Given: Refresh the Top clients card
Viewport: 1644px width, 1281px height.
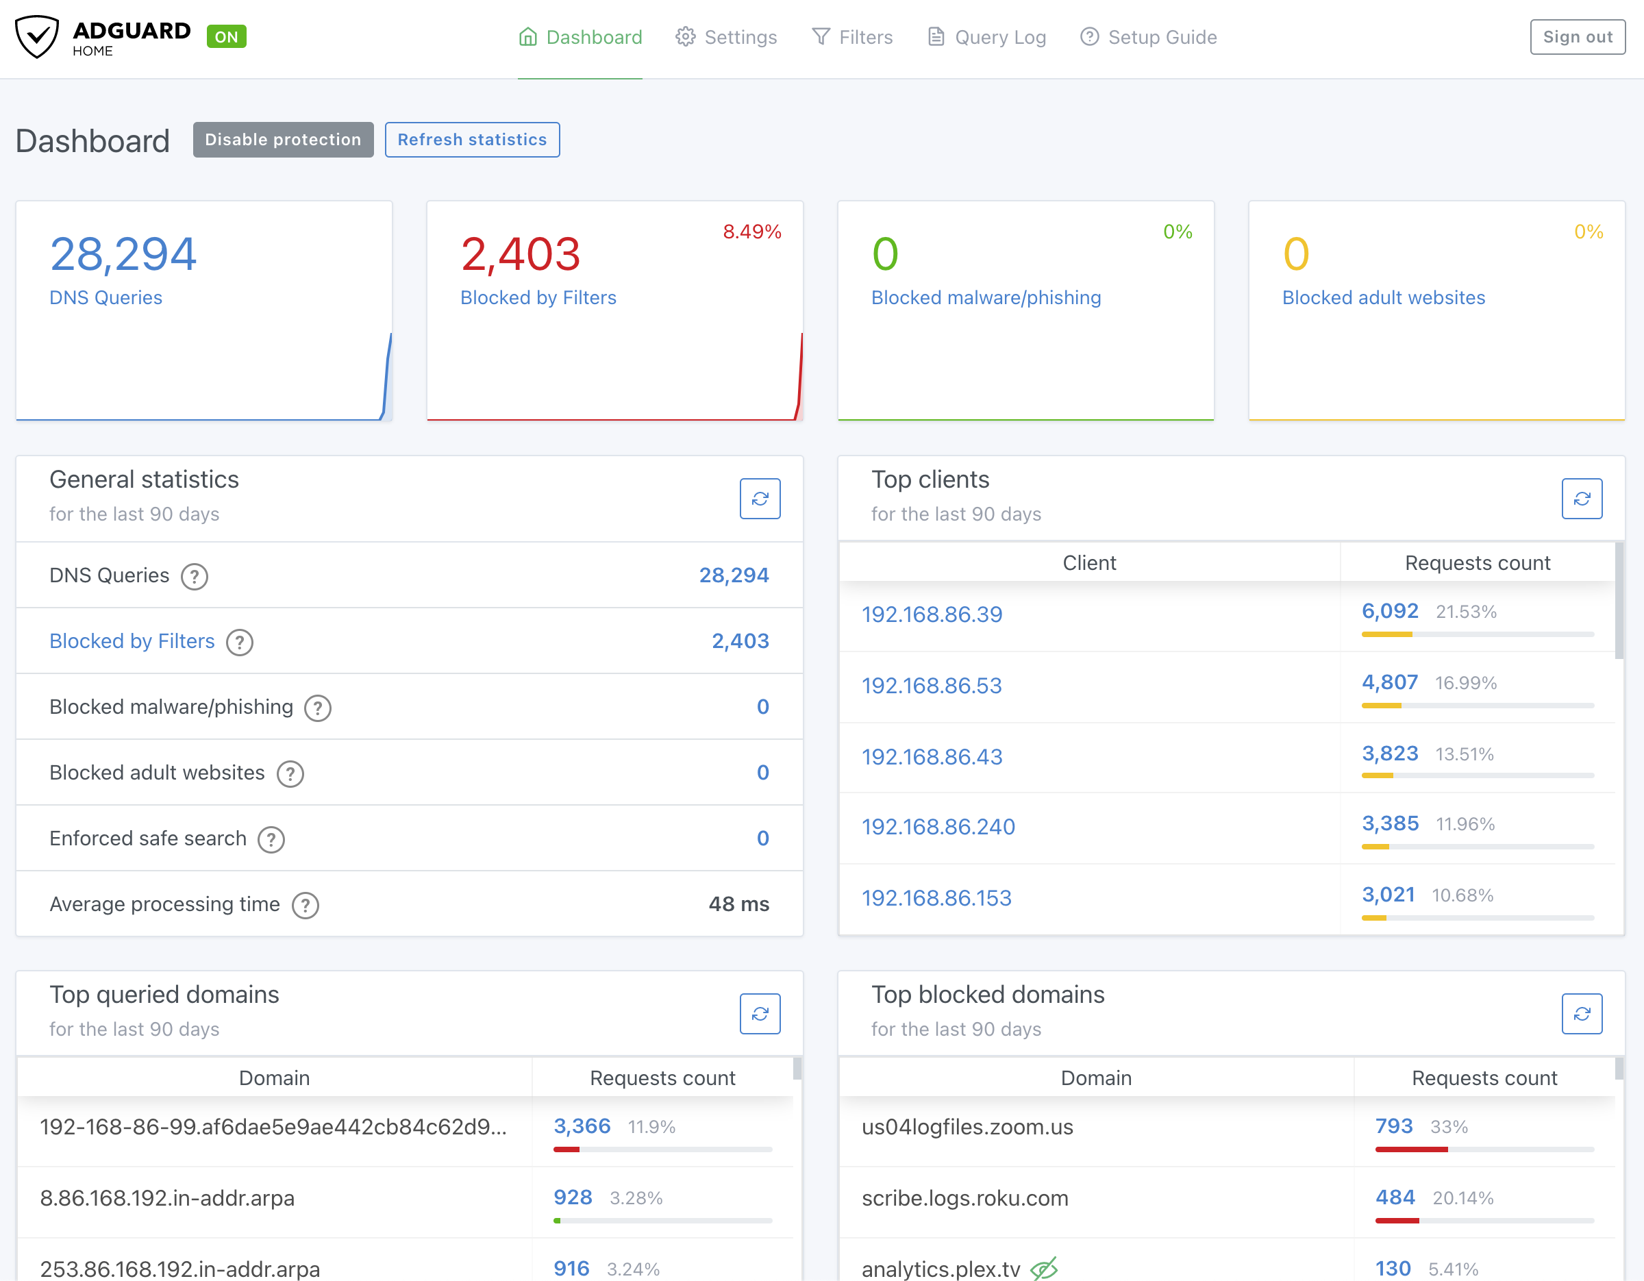Looking at the screenshot, I should pos(1582,498).
